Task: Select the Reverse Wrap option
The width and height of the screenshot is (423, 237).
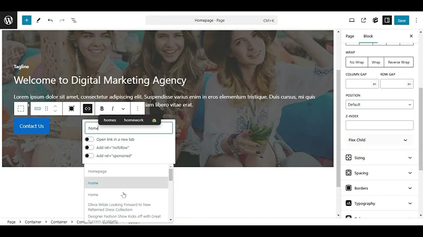Action: click(x=399, y=62)
